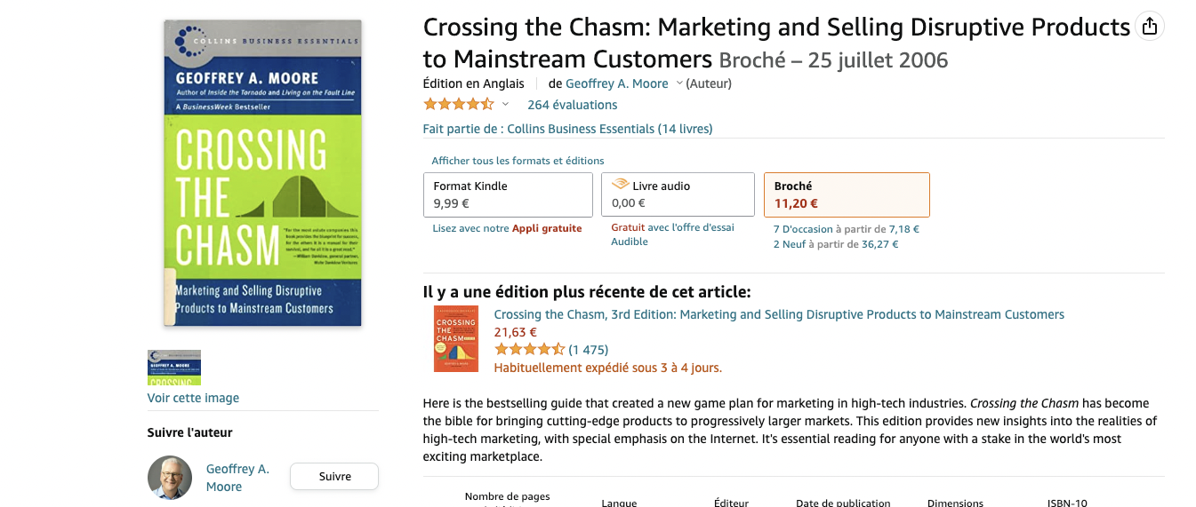Click the Collins Business Essentials series link
The image size is (1196, 507).
tap(609, 129)
